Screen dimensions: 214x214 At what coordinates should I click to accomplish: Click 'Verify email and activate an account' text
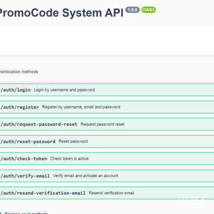tap(86, 175)
